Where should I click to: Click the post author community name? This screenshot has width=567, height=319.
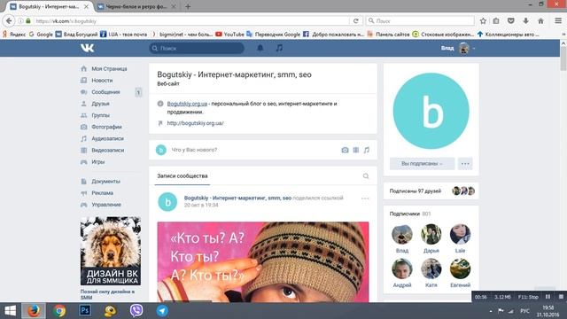[237, 198]
